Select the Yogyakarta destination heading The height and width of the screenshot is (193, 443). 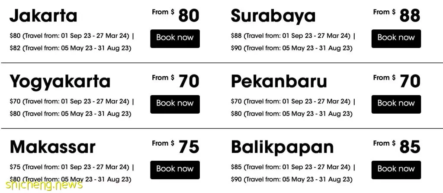pyautogui.click(x=60, y=82)
